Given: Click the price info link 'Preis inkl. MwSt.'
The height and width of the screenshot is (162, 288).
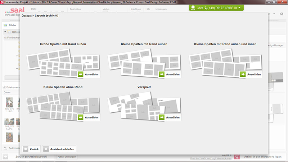Looking at the screenshot, I should [211, 159].
